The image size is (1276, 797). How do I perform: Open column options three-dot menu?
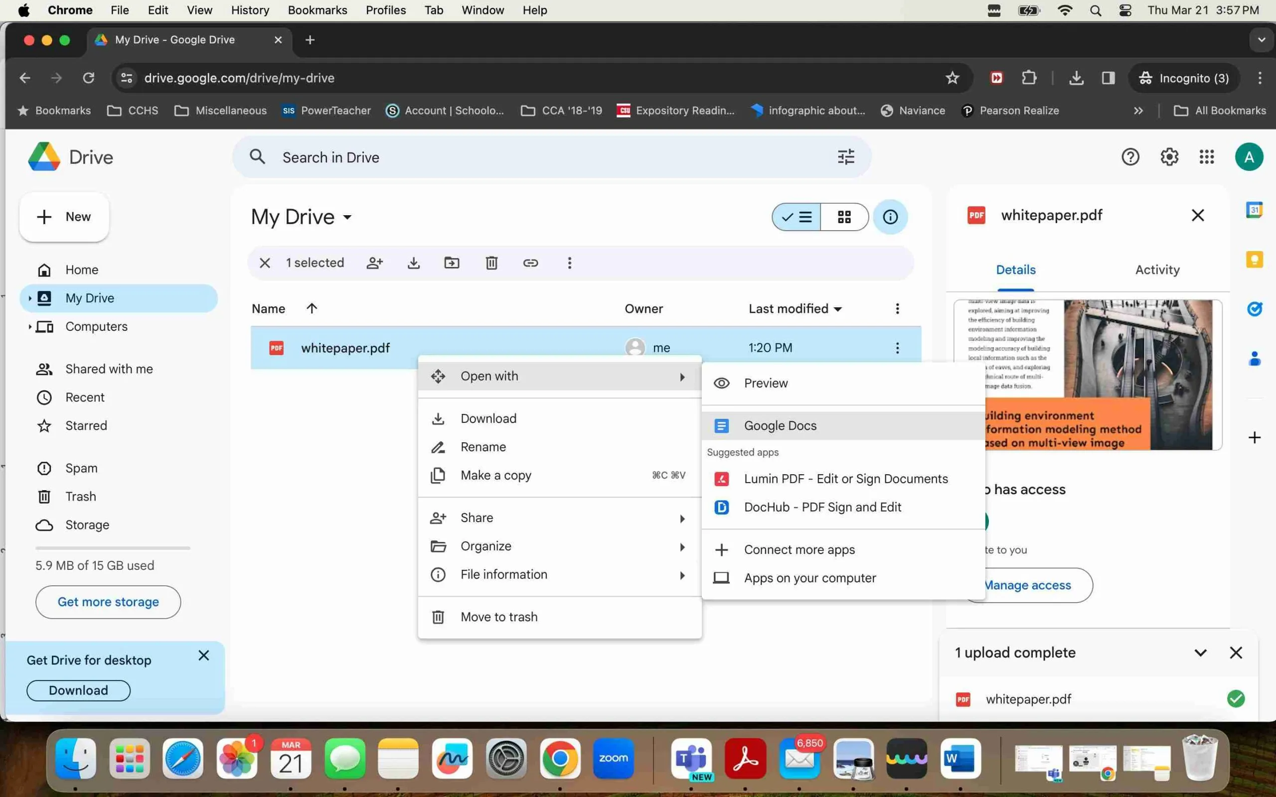[897, 309]
